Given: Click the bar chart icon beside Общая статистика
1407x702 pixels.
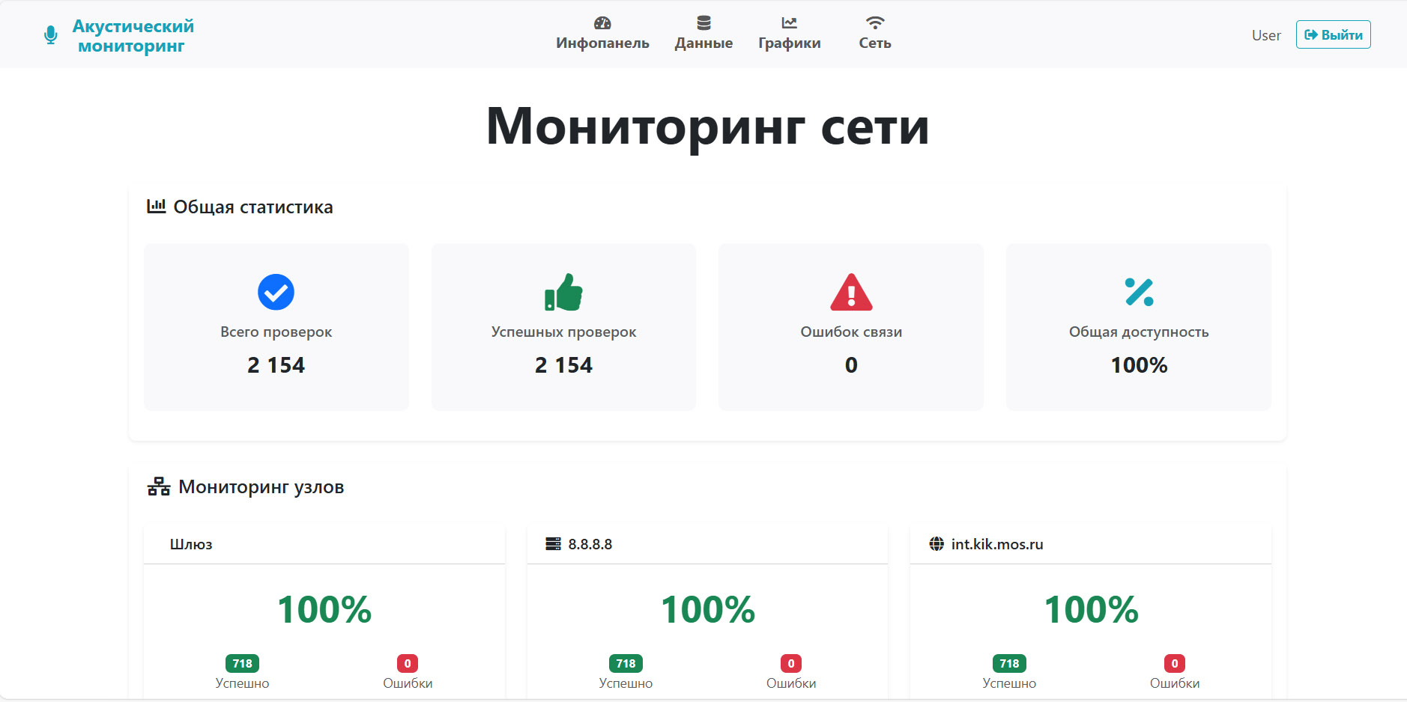Looking at the screenshot, I should pyautogui.click(x=156, y=207).
